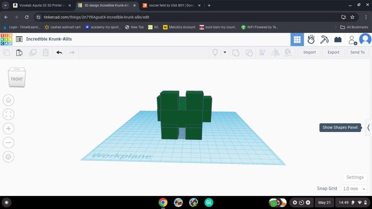Click the Cruise tool icon
Viewport: 372px width, 209px height.
[288, 52]
